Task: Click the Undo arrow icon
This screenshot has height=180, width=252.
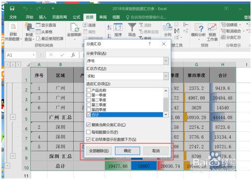Action: pyautogui.click(x=25, y=8)
